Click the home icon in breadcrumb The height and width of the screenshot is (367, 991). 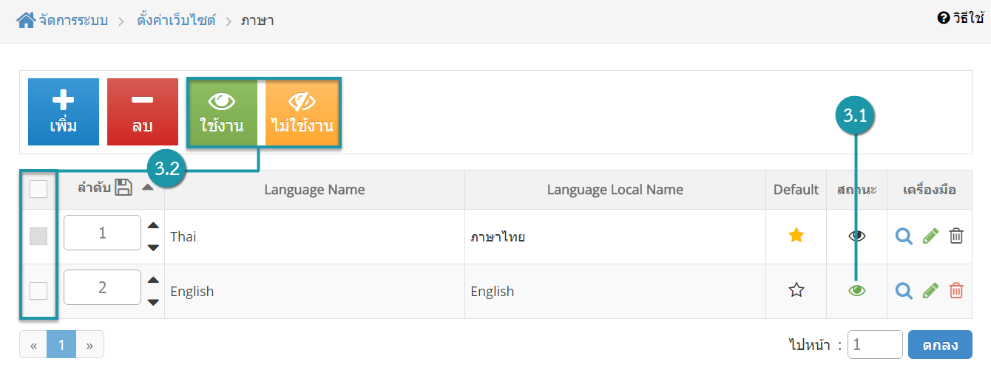click(x=26, y=20)
